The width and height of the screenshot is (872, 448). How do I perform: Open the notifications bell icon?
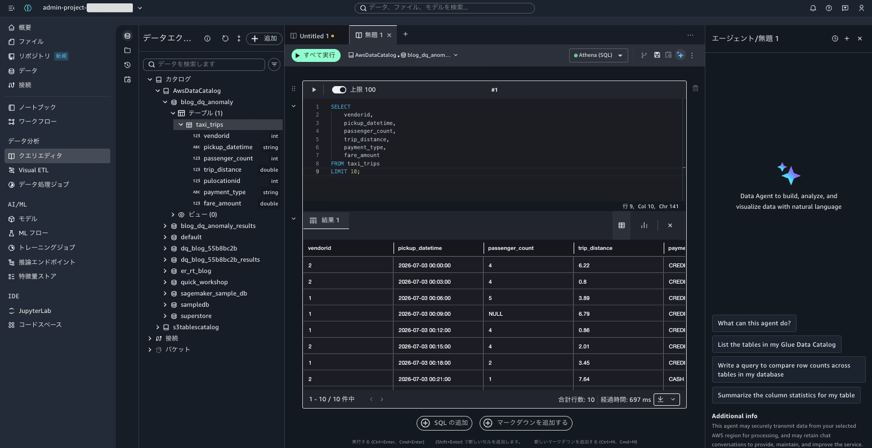pos(813,8)
